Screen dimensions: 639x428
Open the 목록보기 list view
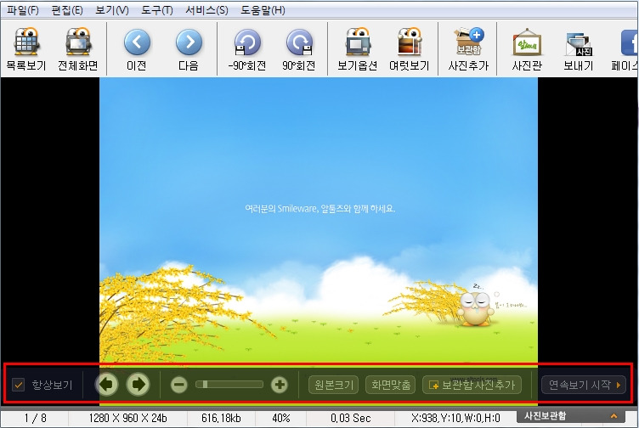pos(26,49)
